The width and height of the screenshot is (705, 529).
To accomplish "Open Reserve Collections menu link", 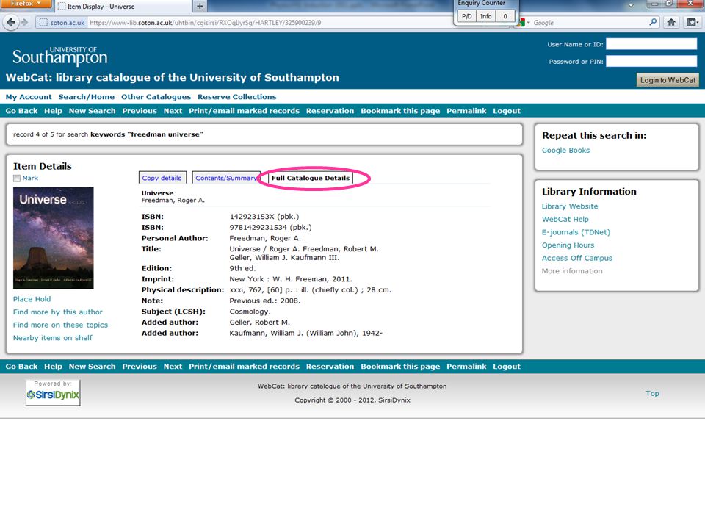I will (237, 97).
